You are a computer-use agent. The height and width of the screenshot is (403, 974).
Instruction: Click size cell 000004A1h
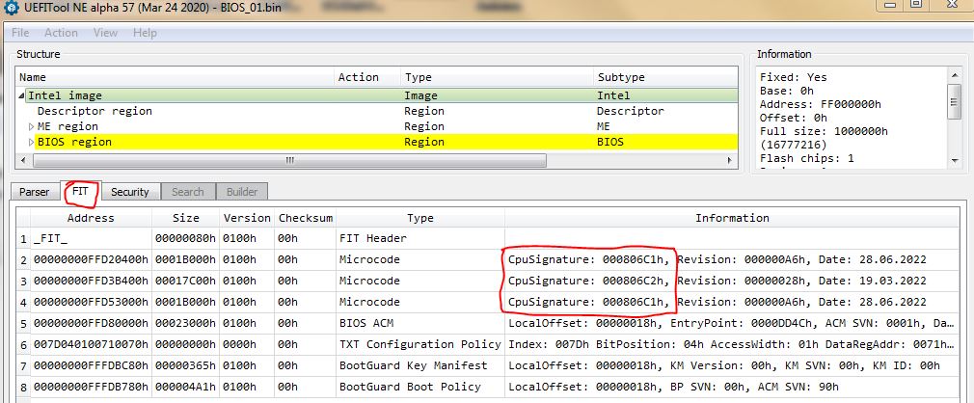tap(186, 387)
